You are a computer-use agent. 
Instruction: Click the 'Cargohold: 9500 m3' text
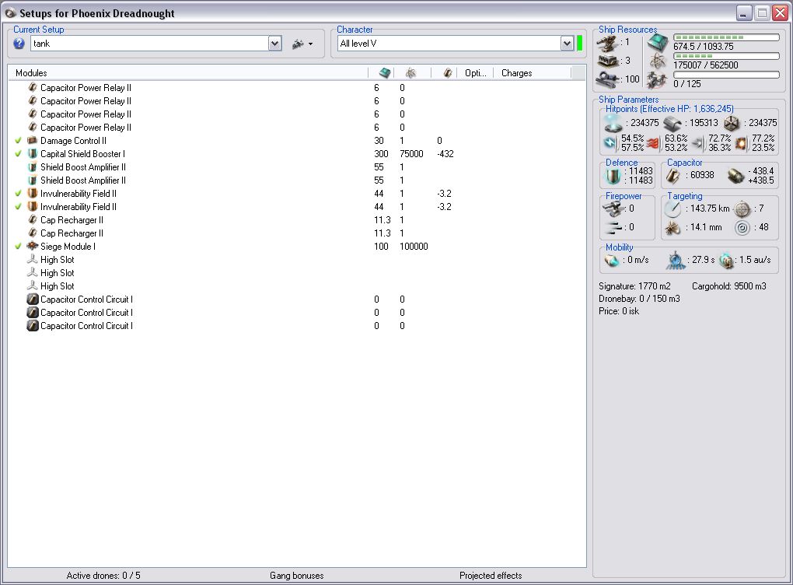728,286
